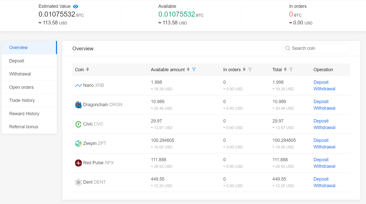Image resolution: width=366 pixels, height=204 pixels.
Task: Click the green Available 0.01075532 BTC value
Action: pyautogui.click(x=181, y=14)
